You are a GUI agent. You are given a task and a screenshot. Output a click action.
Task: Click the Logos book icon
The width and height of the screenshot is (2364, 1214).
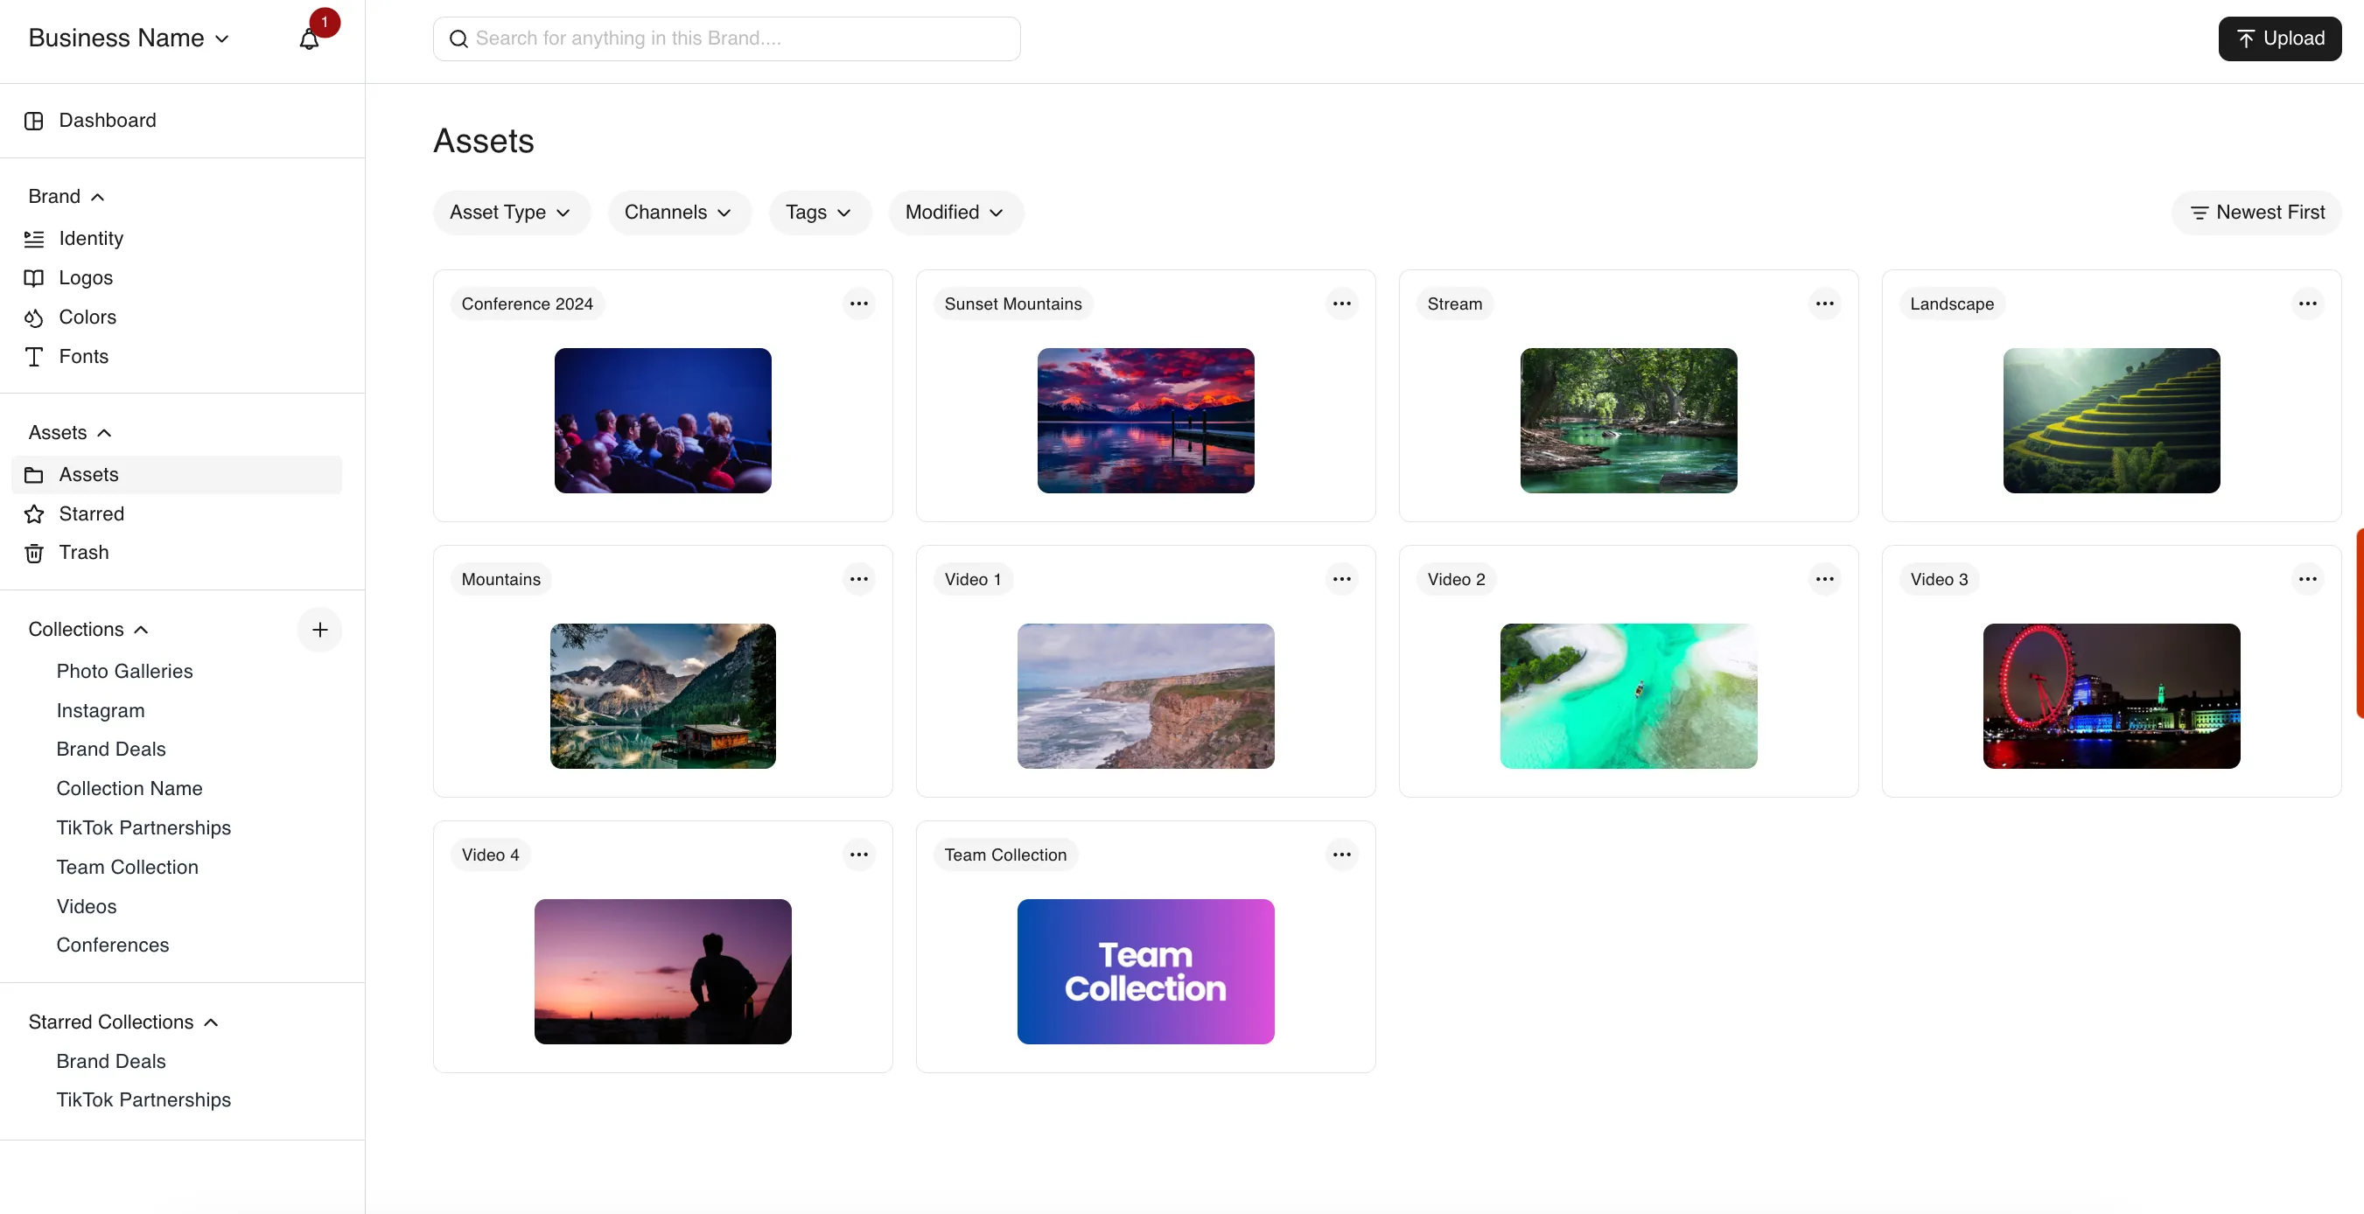coord(34,278)
